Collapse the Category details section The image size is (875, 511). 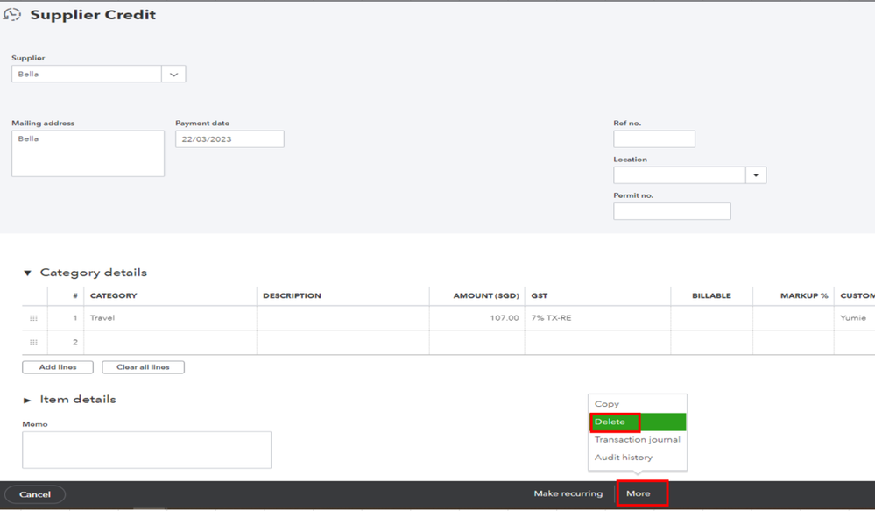(27, 273)
